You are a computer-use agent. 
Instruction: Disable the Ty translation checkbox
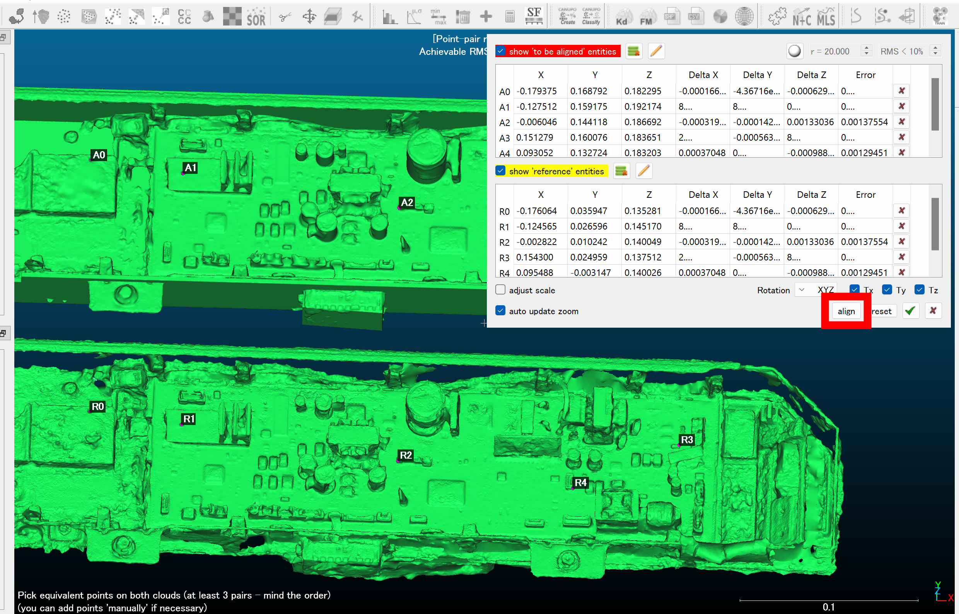[887, 290]
